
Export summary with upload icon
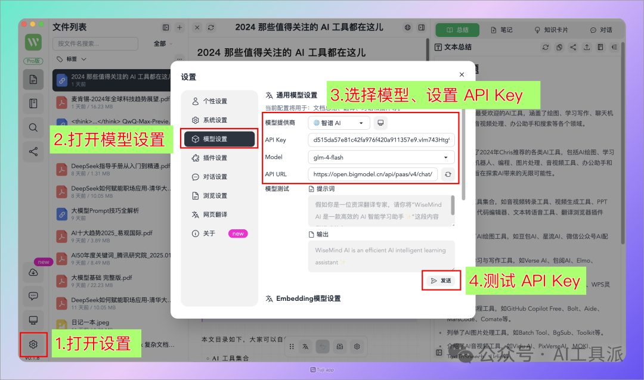(587, 47)
